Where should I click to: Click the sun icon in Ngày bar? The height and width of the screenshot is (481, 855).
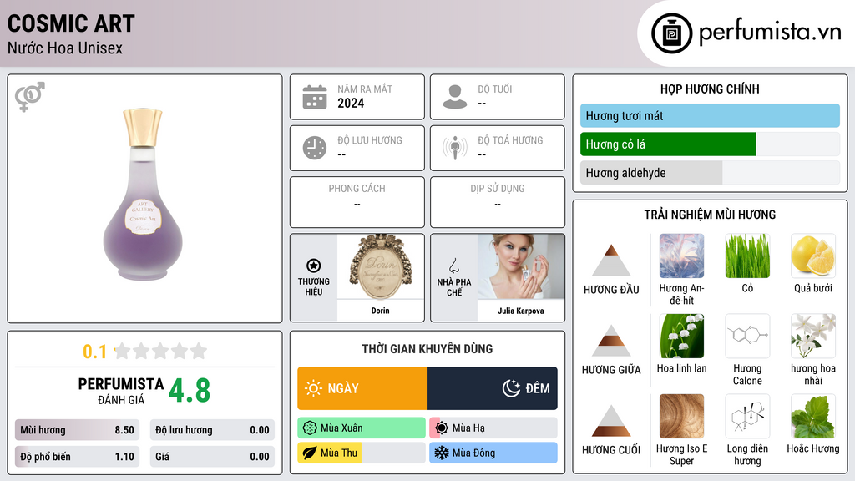click(313, 388)
